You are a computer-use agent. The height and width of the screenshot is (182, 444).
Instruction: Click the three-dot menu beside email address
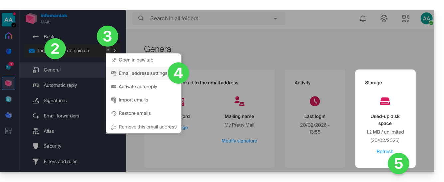pyautogui.click(x=108, y=51)
